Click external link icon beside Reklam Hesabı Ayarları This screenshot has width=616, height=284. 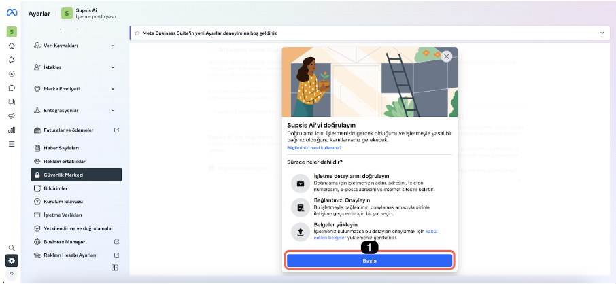(116, 255)
